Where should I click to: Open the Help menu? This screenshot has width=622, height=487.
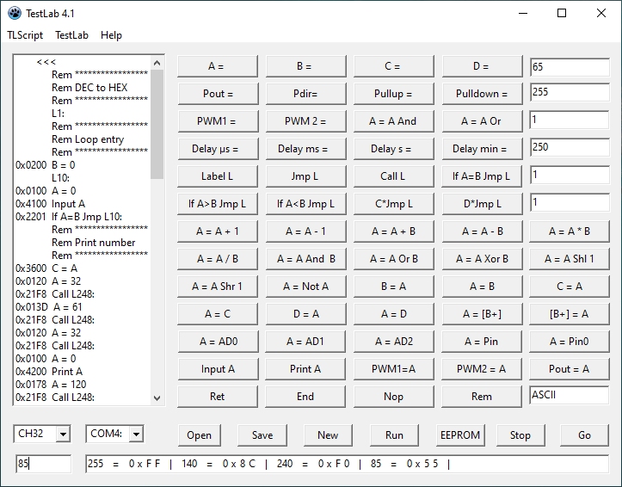[x=111, y=35]
